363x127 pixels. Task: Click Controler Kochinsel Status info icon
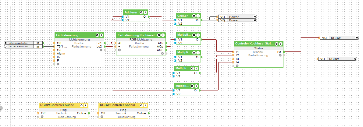(x=281, y=44)
